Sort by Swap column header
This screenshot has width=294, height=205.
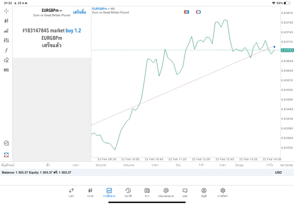(239, 165)
